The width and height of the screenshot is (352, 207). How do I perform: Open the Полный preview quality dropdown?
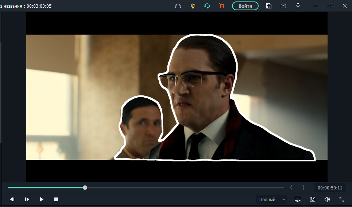272,200
